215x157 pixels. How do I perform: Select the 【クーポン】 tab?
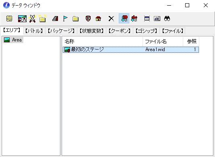(x=120, y=31)
